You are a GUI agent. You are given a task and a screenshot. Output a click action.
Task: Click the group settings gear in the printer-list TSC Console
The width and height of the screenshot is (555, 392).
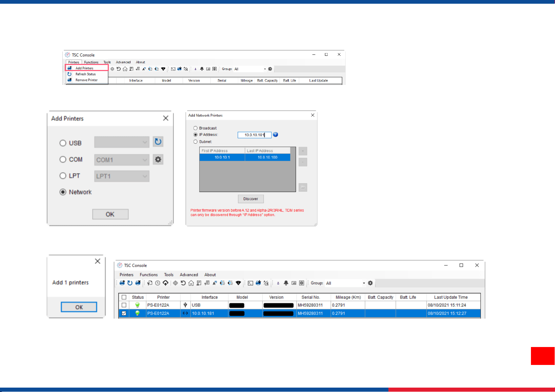coord(370,283)
